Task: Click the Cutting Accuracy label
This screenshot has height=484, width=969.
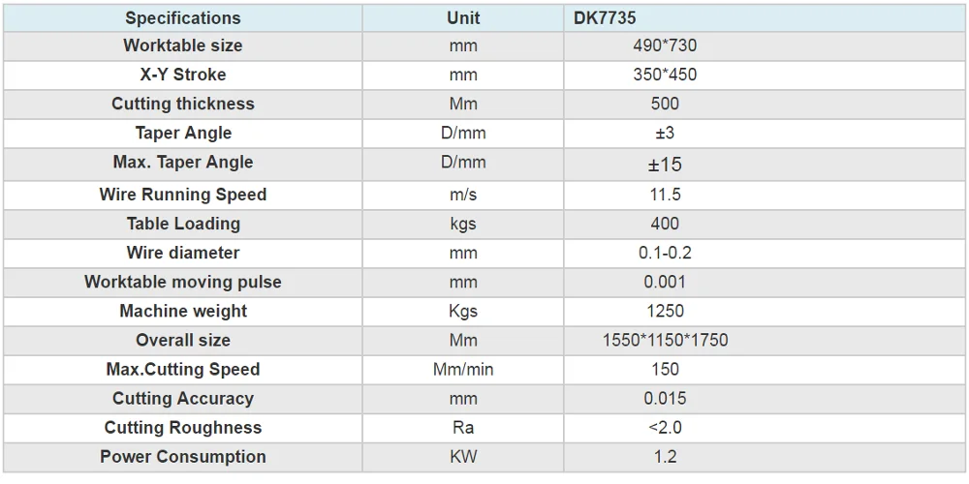Action: tap(183, 398)
